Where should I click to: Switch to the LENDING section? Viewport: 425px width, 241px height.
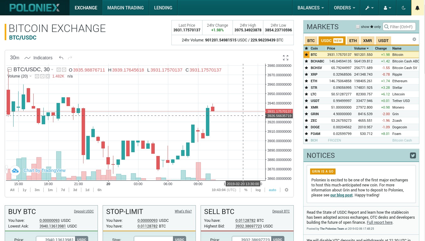[x=163, y=8]
